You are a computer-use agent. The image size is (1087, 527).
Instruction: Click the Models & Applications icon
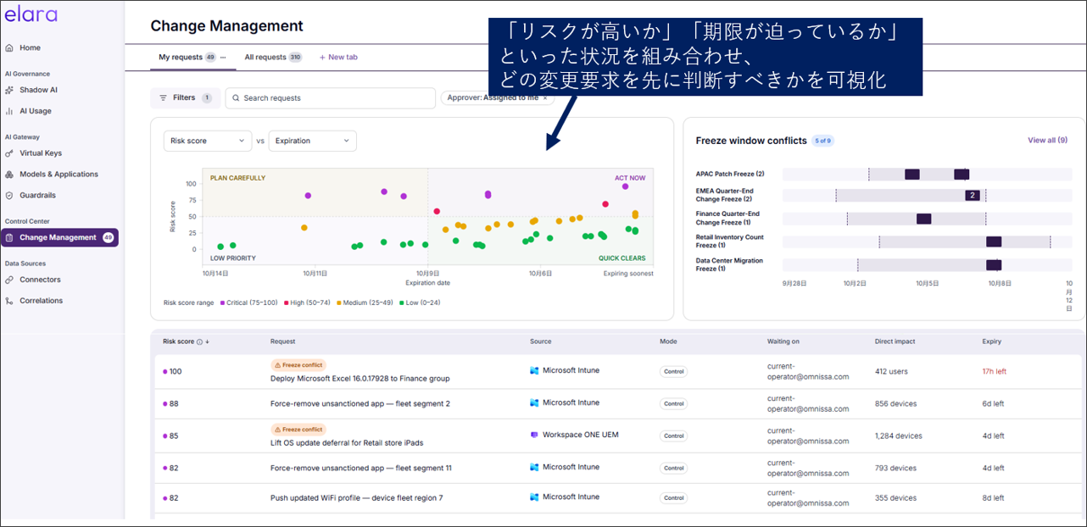click(x=10, y=175)
